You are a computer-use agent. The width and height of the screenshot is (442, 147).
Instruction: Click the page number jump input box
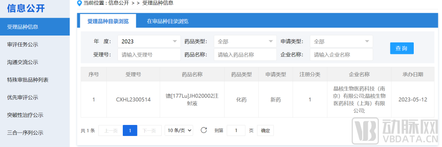pos(236,130)
